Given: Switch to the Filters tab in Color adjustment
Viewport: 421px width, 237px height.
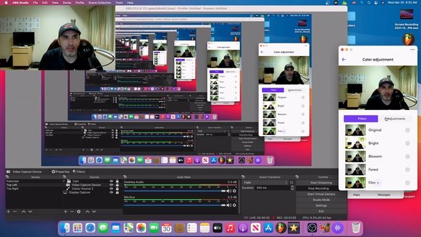Looking at the screenshot, I should pyautogui.click(x=361, y=118).
